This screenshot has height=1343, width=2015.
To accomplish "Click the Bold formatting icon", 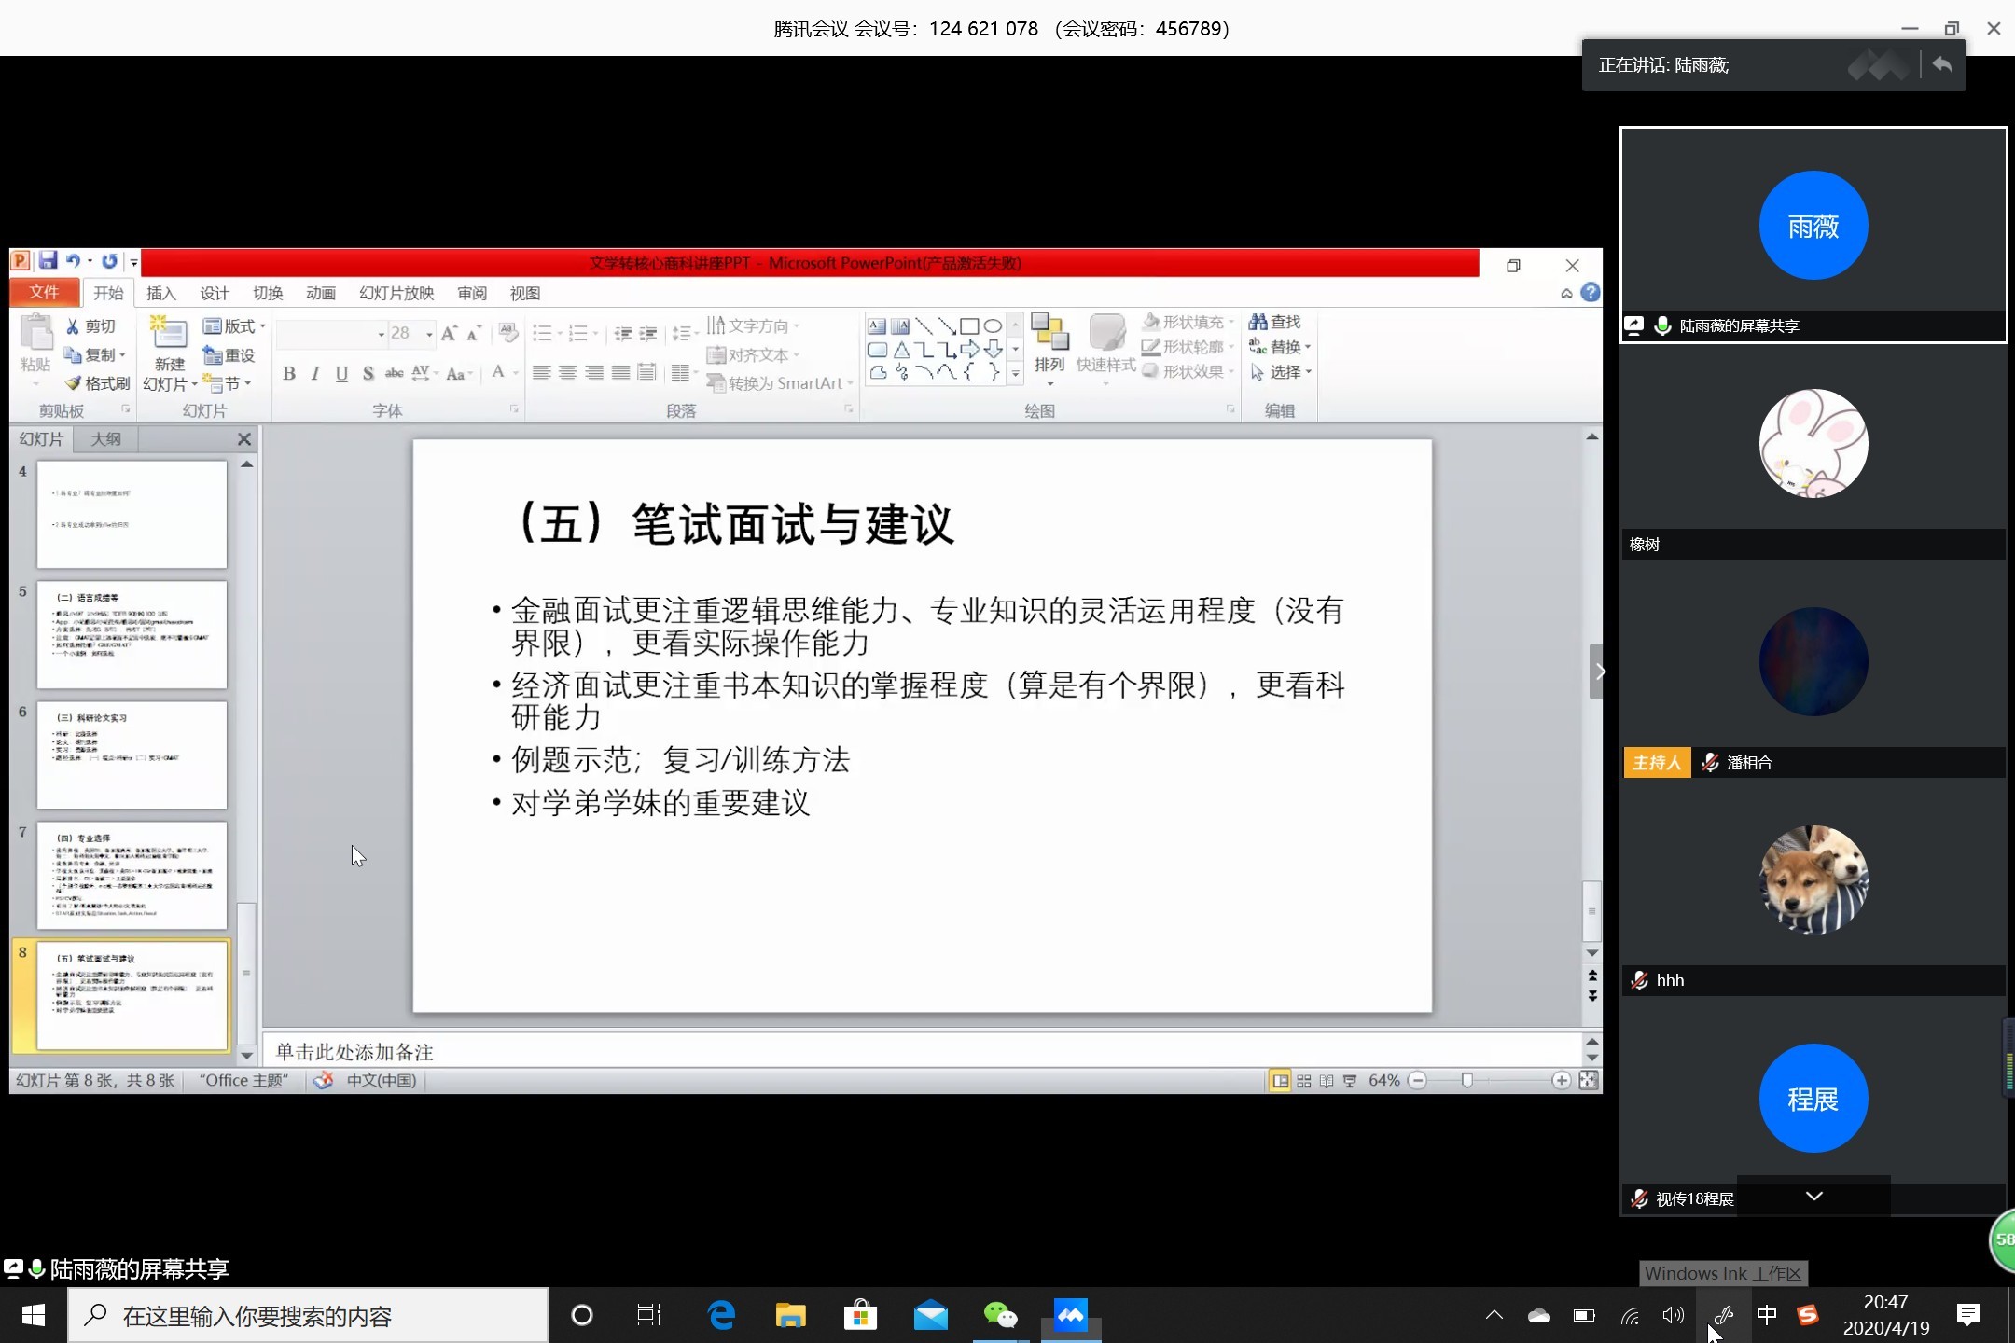I will (x=289, y=374).
